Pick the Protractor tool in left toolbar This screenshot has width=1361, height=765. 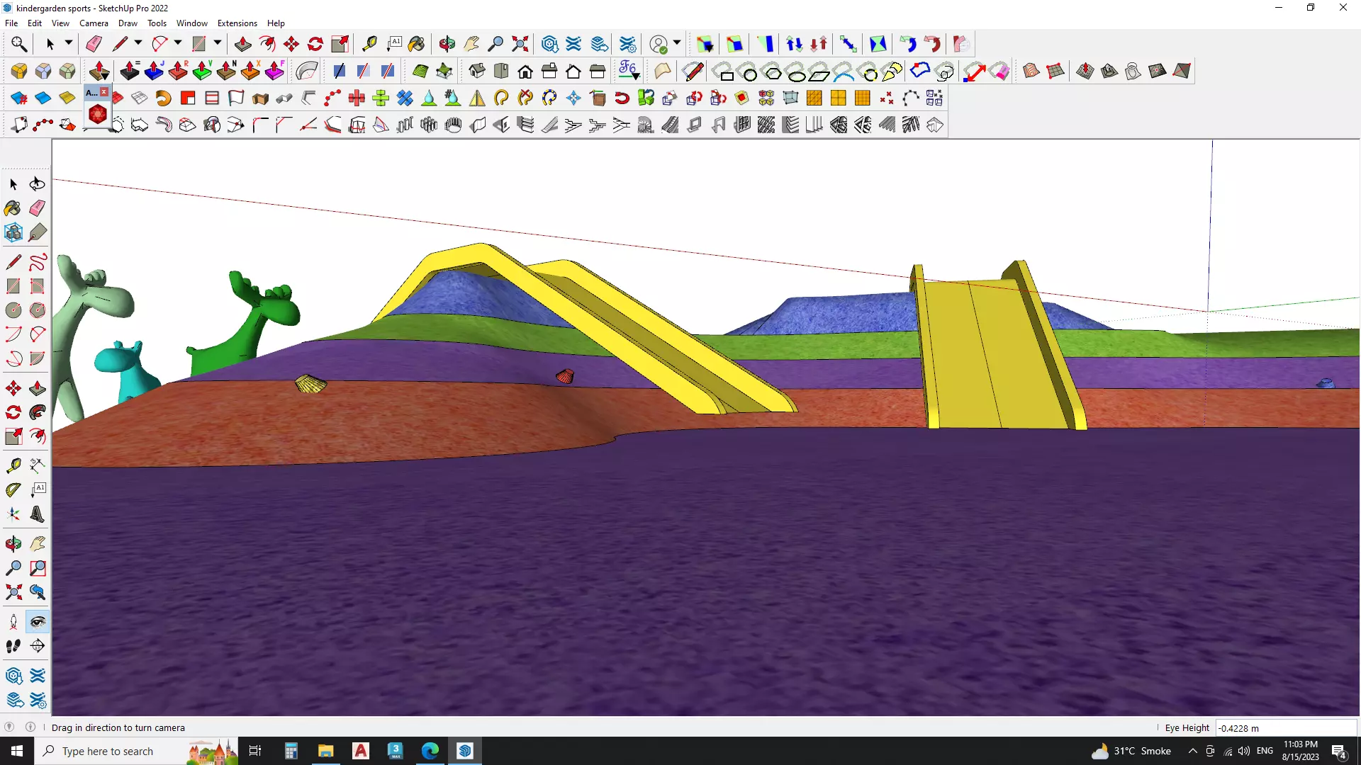tap(13, 490)
